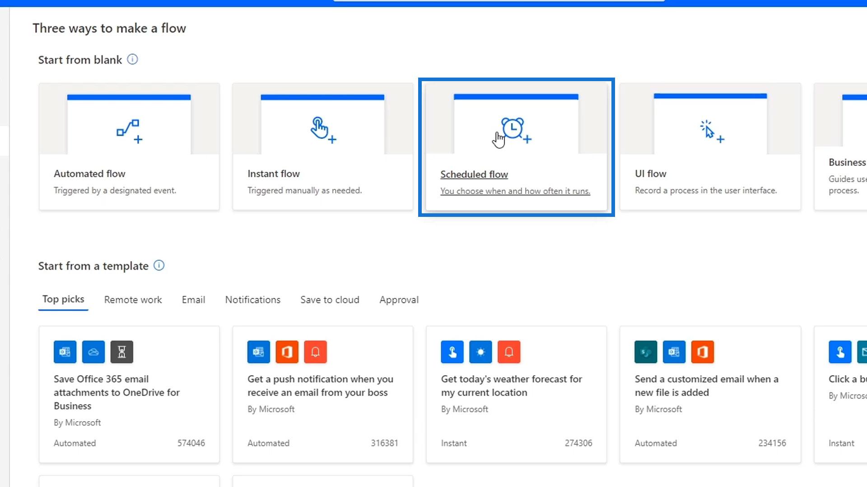The height and width of the screenshot is (487, 867).
Task: Go to the Save to cloud tab
Action: (x=330, y=300)
